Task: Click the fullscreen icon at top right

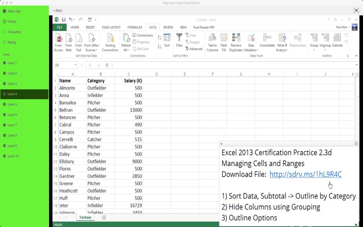Action: tap(356, 10)
